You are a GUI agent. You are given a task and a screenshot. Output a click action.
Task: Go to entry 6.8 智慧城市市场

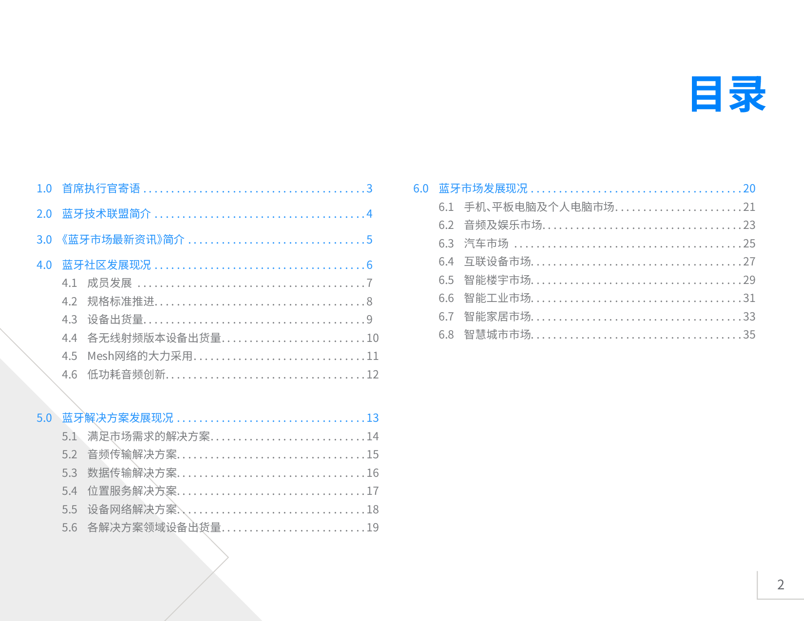click(597, 335)
